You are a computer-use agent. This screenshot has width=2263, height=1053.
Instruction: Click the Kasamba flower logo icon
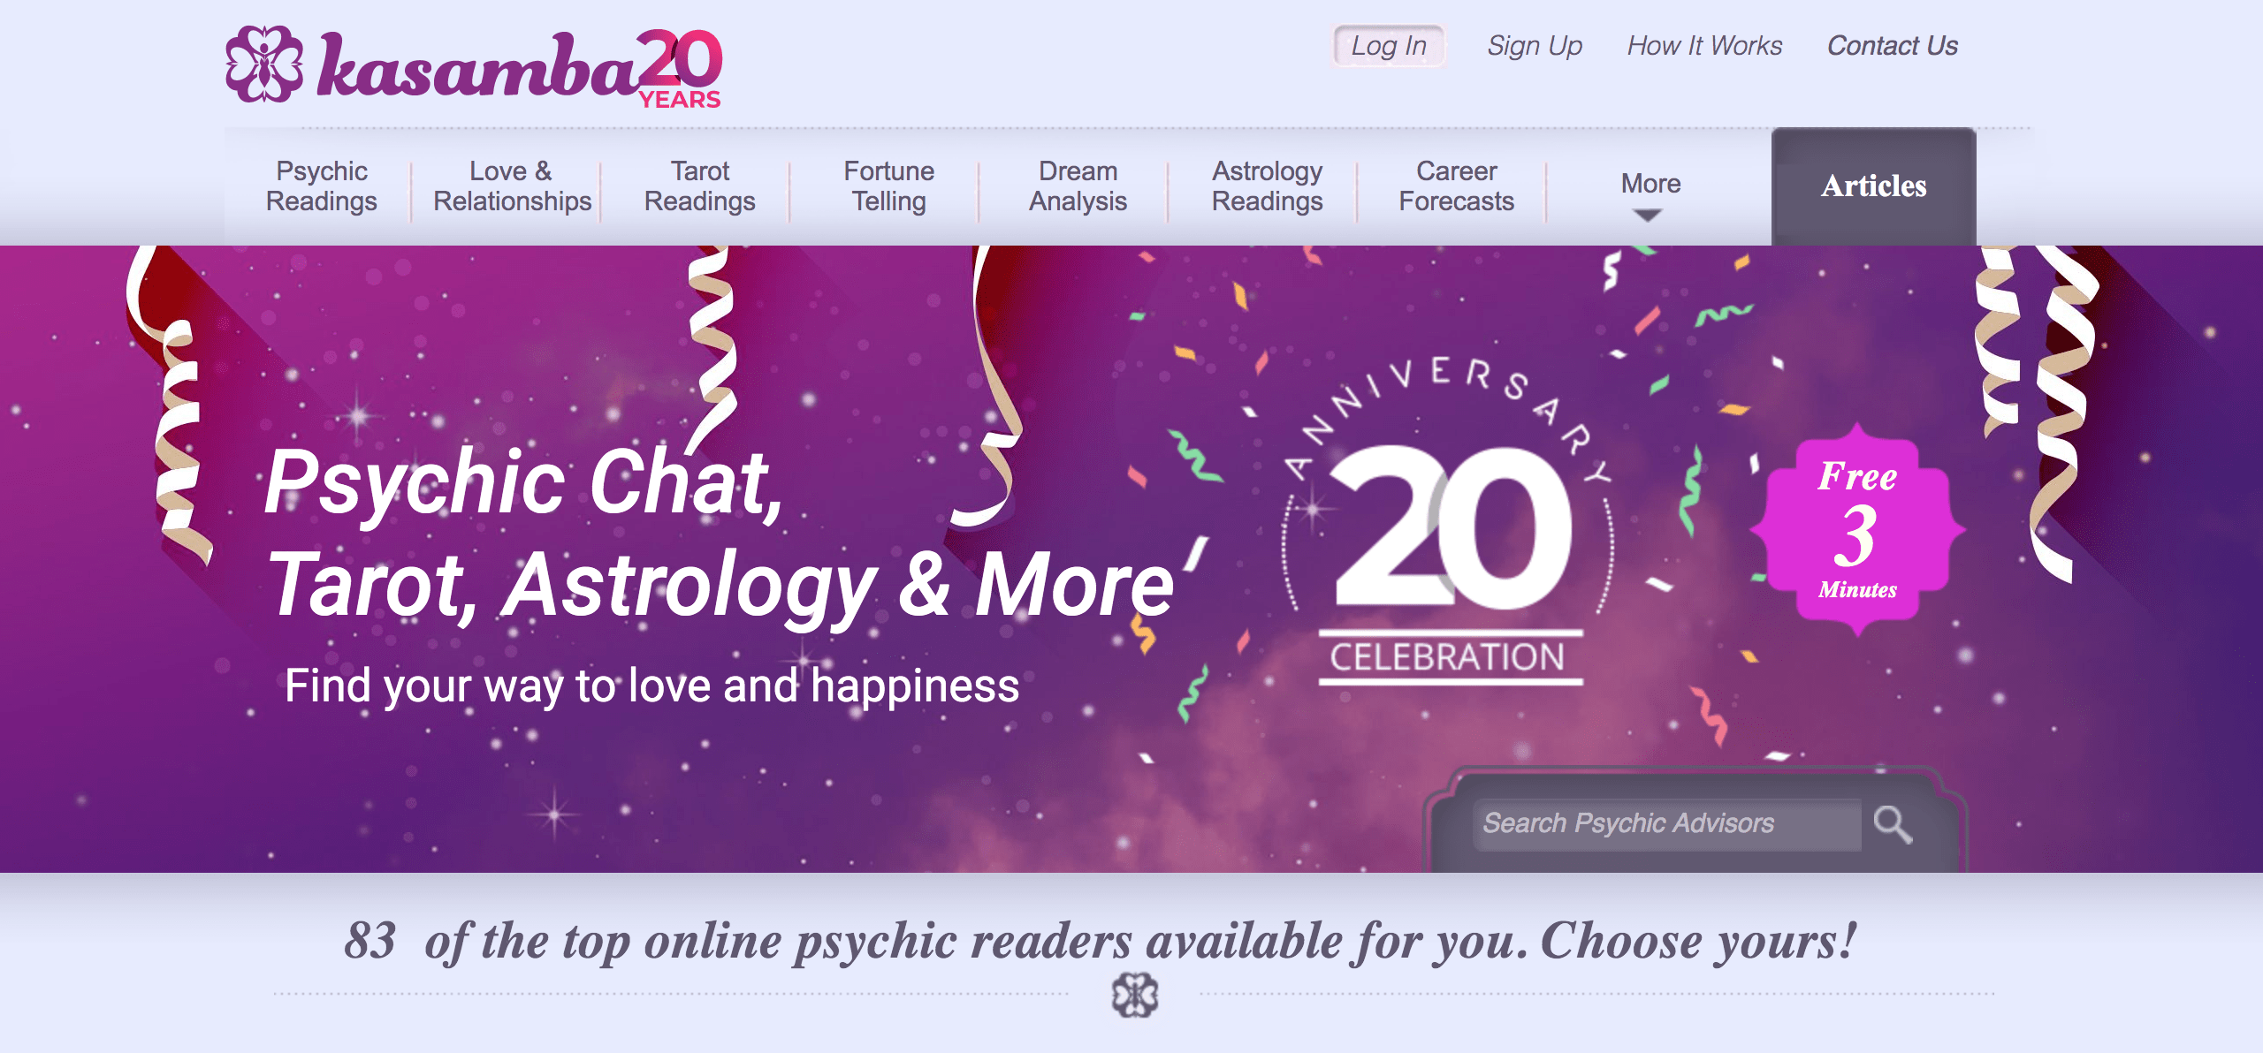pos(264,64)
